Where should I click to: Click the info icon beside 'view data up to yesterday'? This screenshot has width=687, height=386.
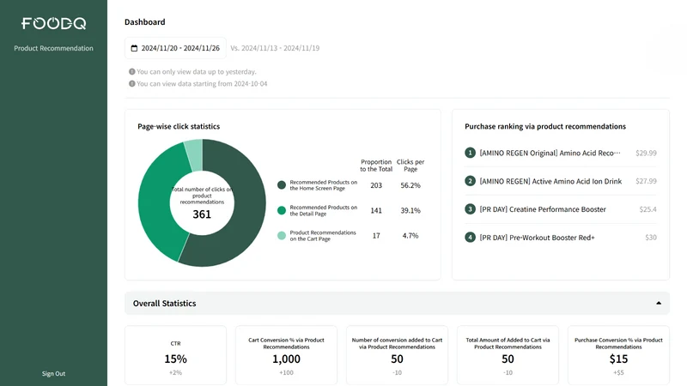click(132, 71)
